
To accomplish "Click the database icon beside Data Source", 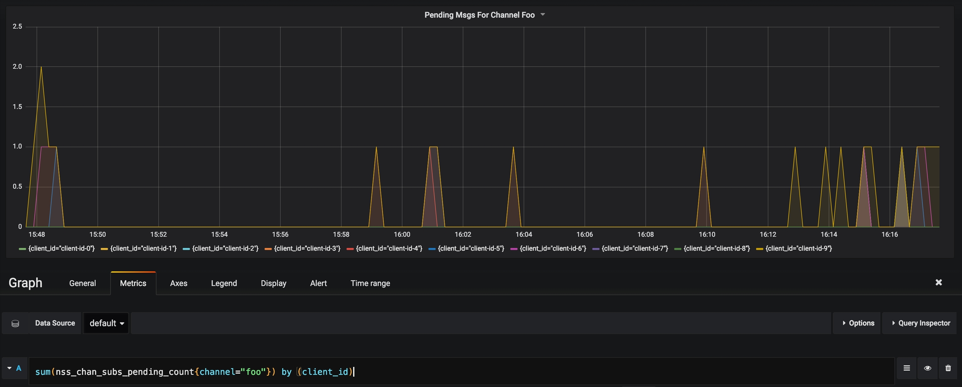I will point(15,324).
